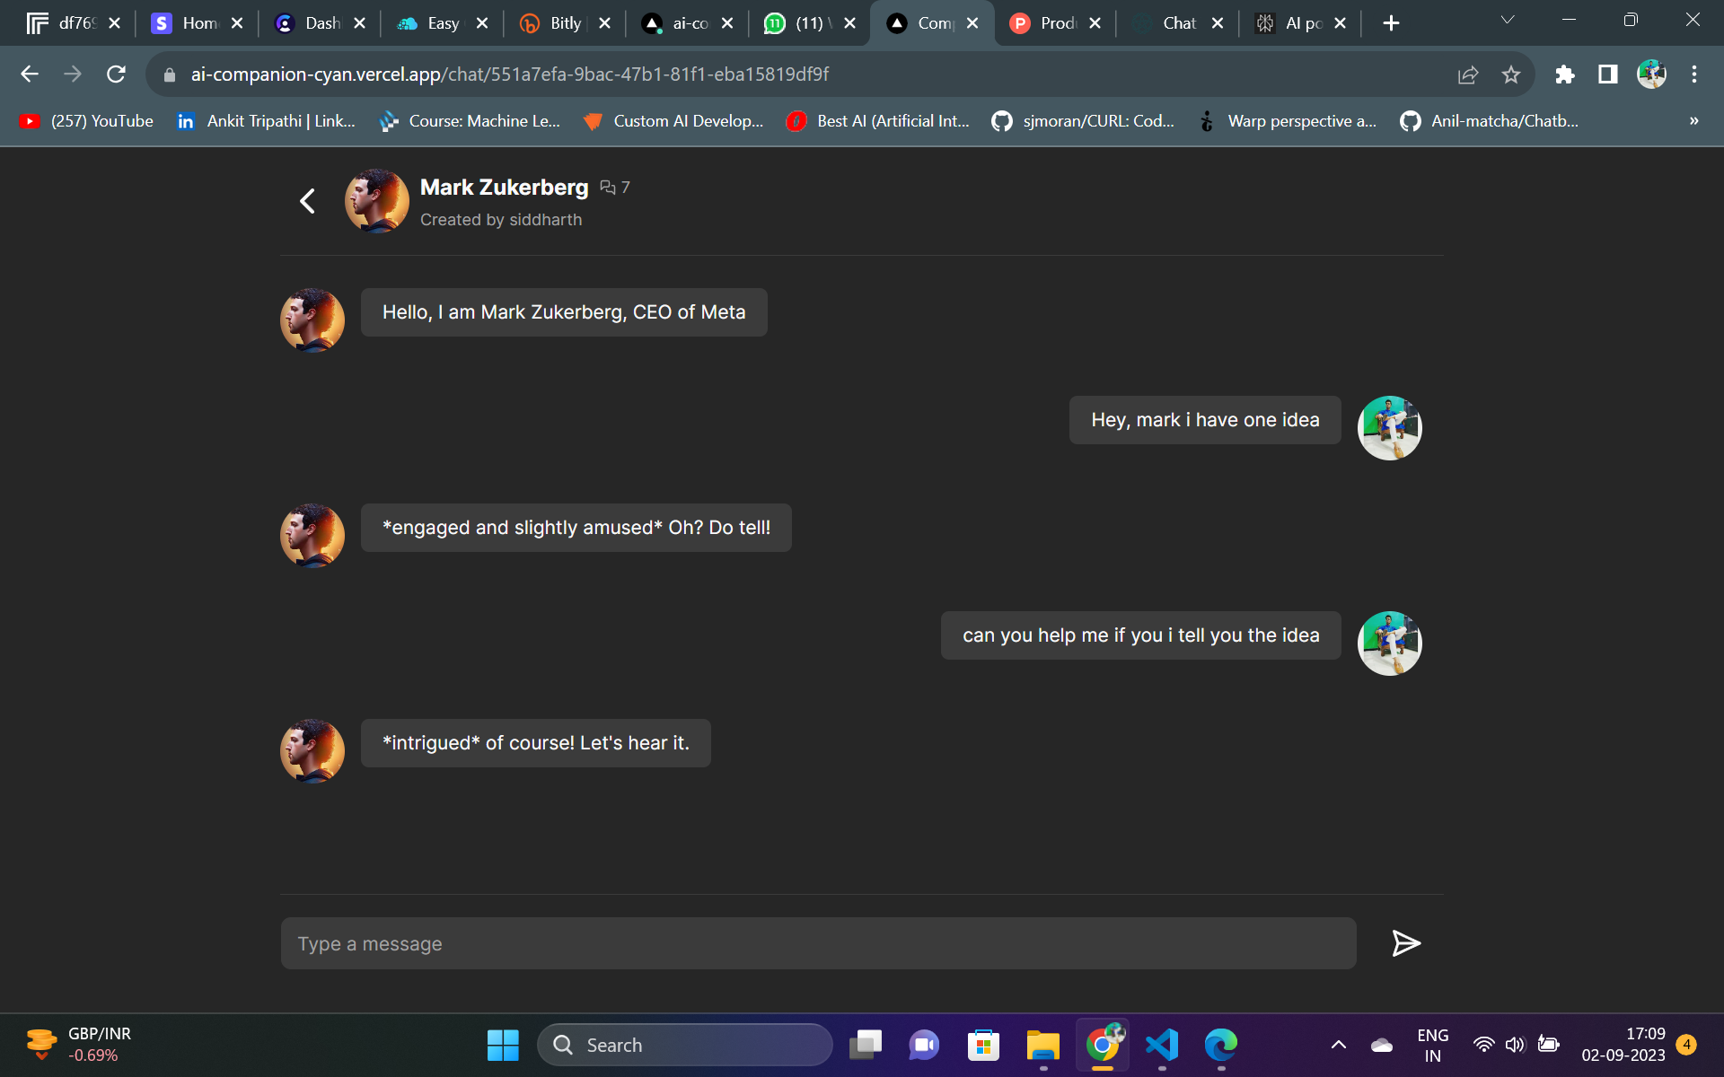Reload the current page
The height and width of the screenshot is (1077, 1724).
116,74
